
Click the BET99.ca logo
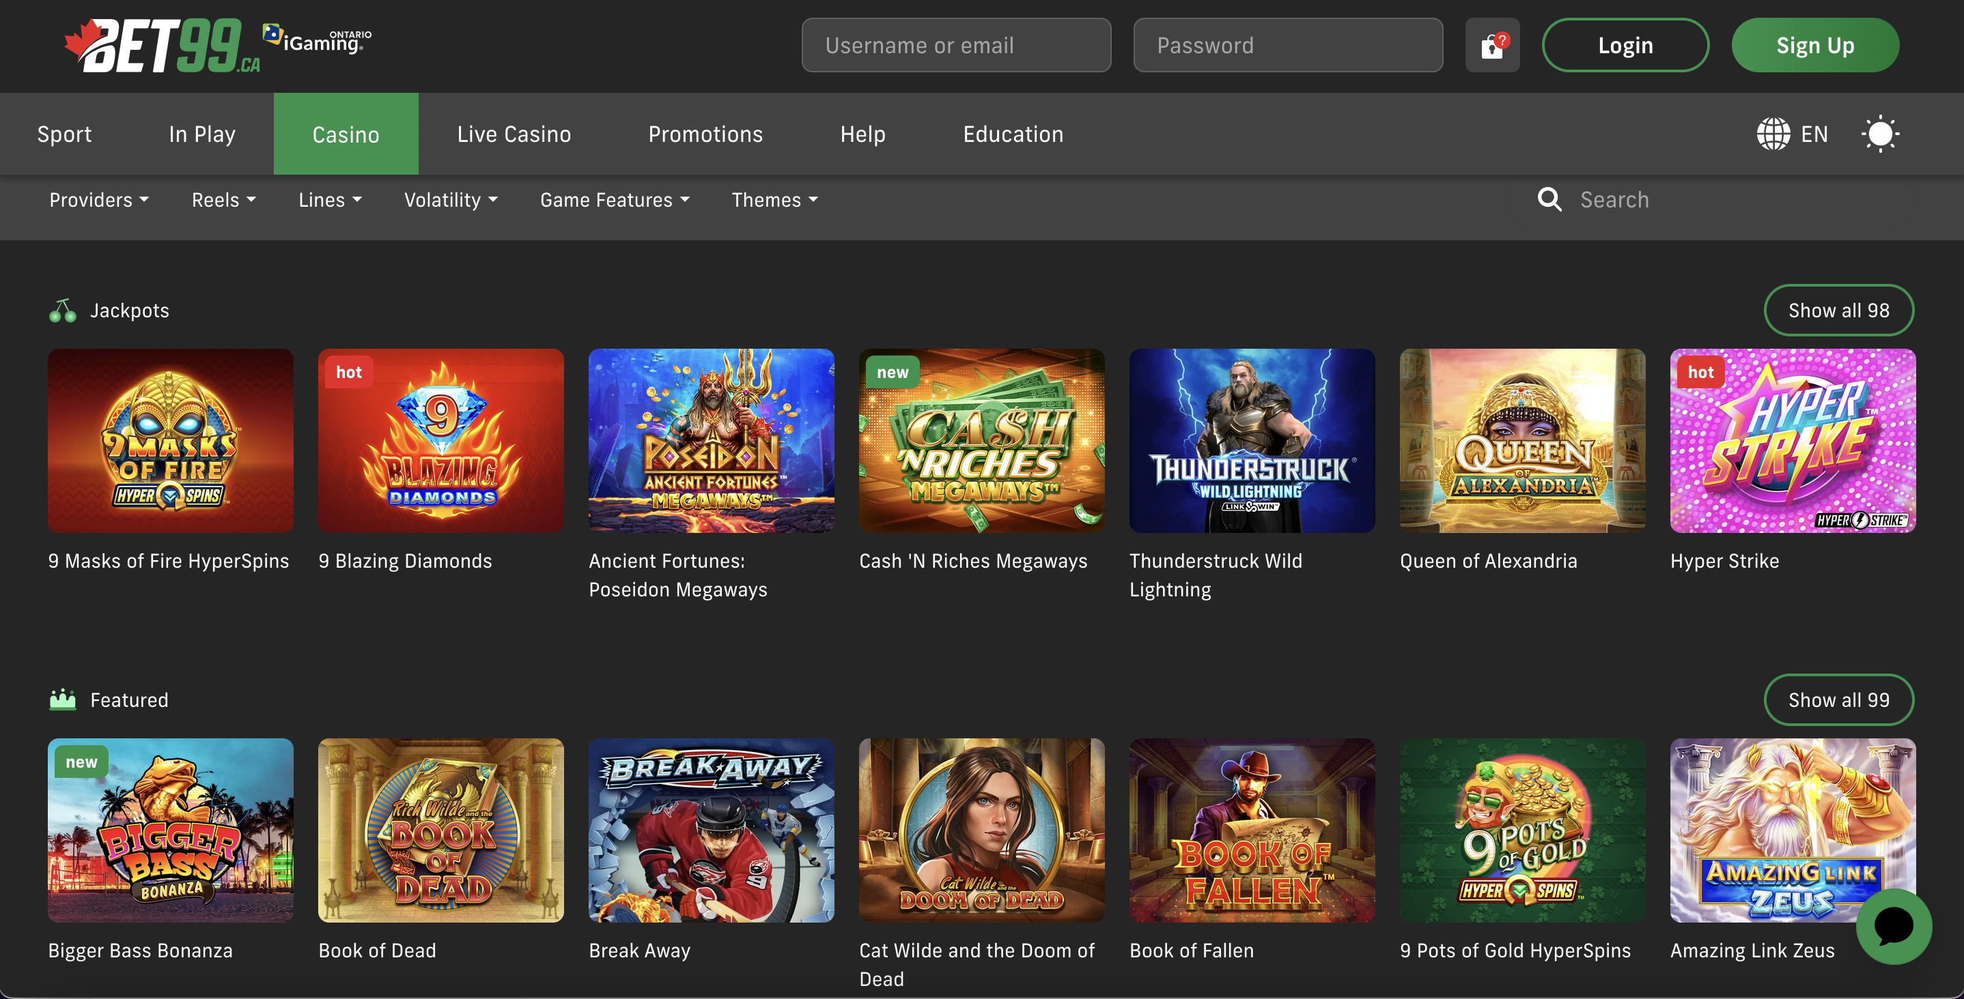coord(163,46)
